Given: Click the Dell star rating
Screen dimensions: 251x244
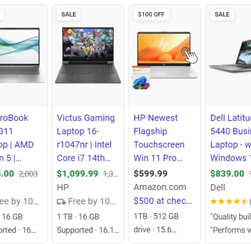Looking at the screenshot, I should 229,202.
